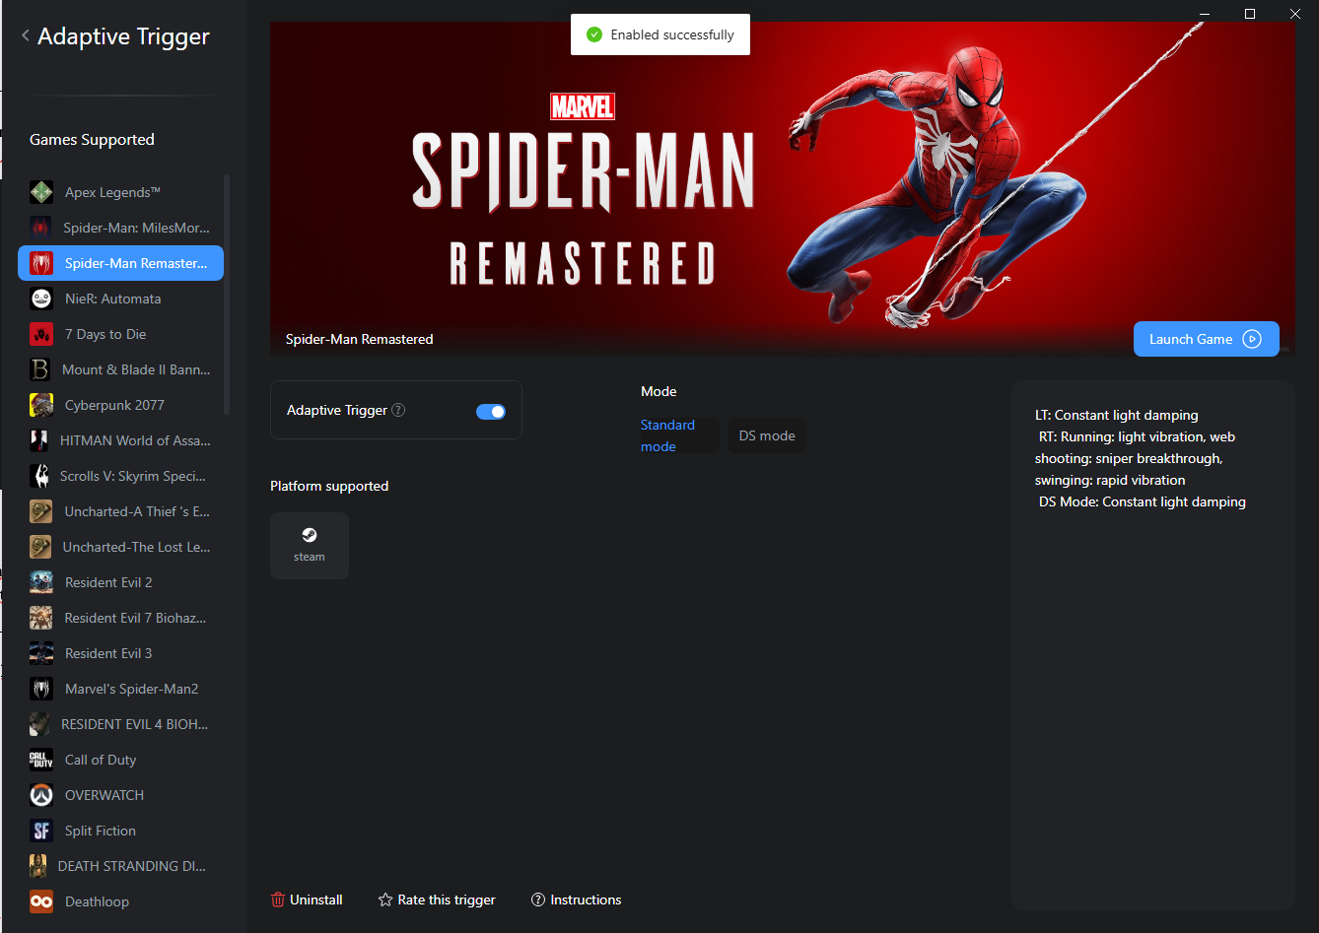Click the Split Fiction SF icon

click(x=41, y=831)
